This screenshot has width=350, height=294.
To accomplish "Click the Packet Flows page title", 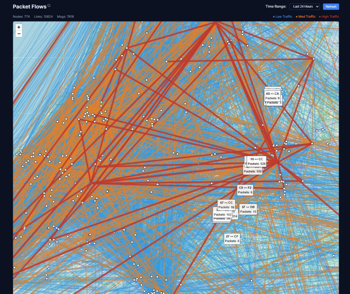I will [29, 6].
